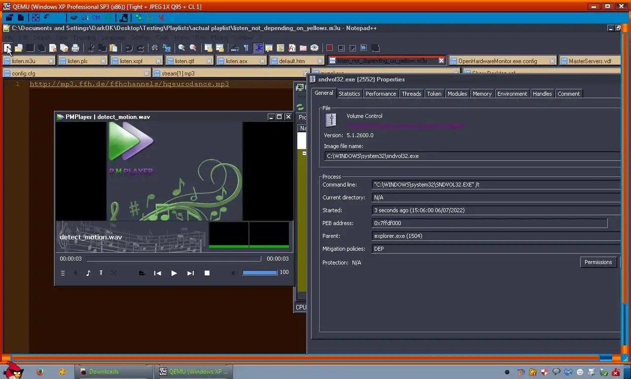Open Environment tab in Properties
Image resolution: width=631 pixels, height=379 pixels.
(x=512, y=94)
